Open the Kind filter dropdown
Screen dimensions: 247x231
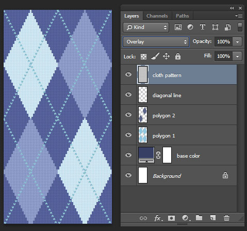tap(146, 27)
